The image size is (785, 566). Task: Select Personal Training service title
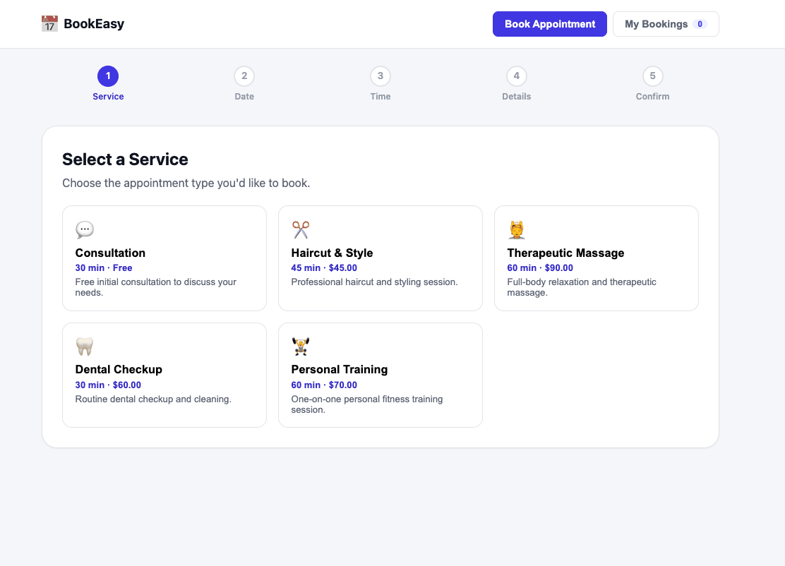340,369
